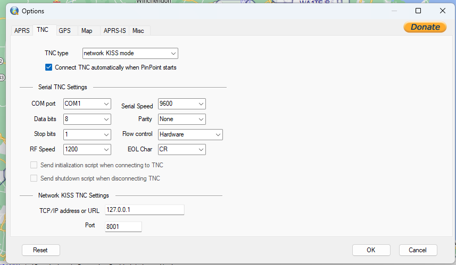
Task: Click the Reset button
Action: [x=41, y=250]
